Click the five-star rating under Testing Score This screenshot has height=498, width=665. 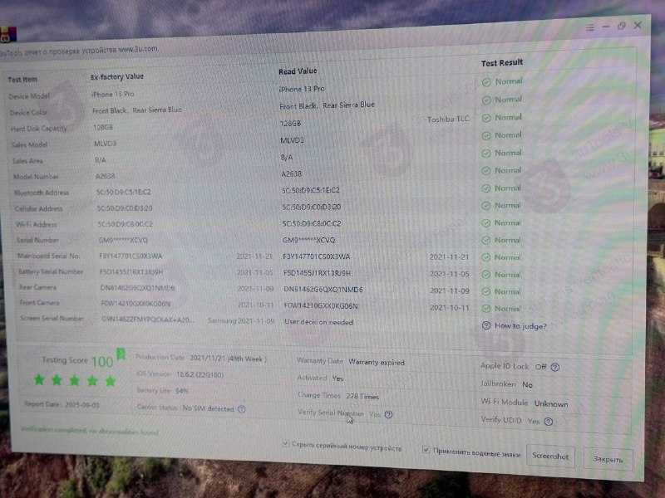[x=75, y=381]
